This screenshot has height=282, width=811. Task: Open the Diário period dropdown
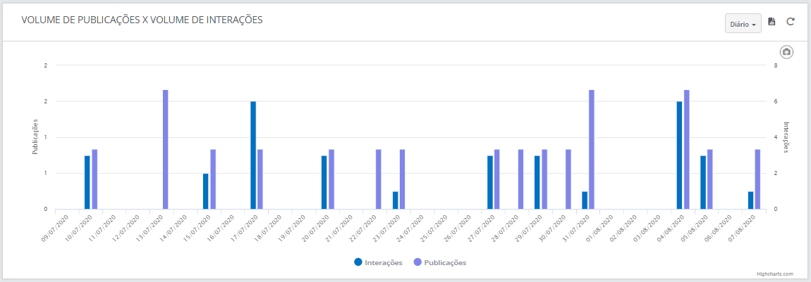coord(743,24)
